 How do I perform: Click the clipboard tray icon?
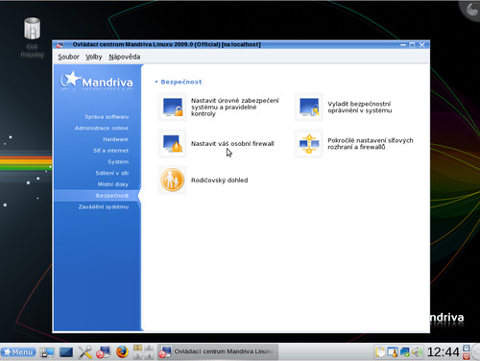[380, 352]
